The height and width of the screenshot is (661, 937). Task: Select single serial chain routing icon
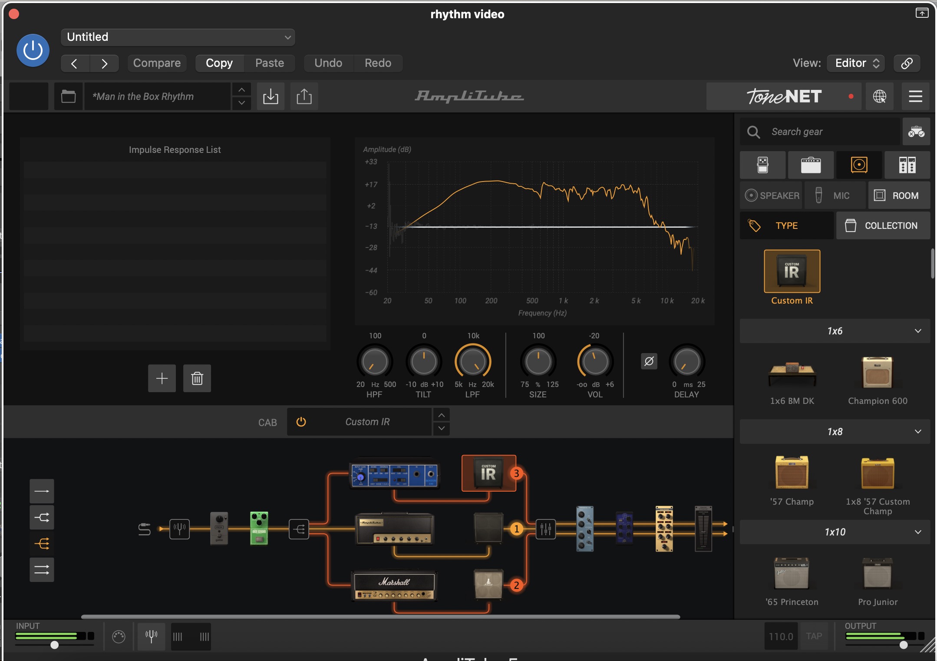tap(42, 491)
